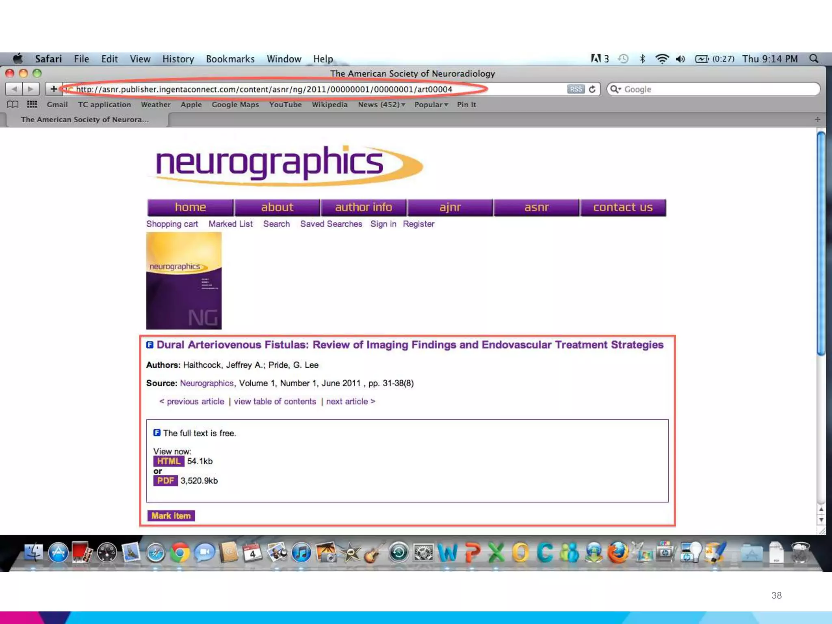The image size is (832, 624).
Task: Open the Google search suggestions dropdown
Action: (616, 89)
